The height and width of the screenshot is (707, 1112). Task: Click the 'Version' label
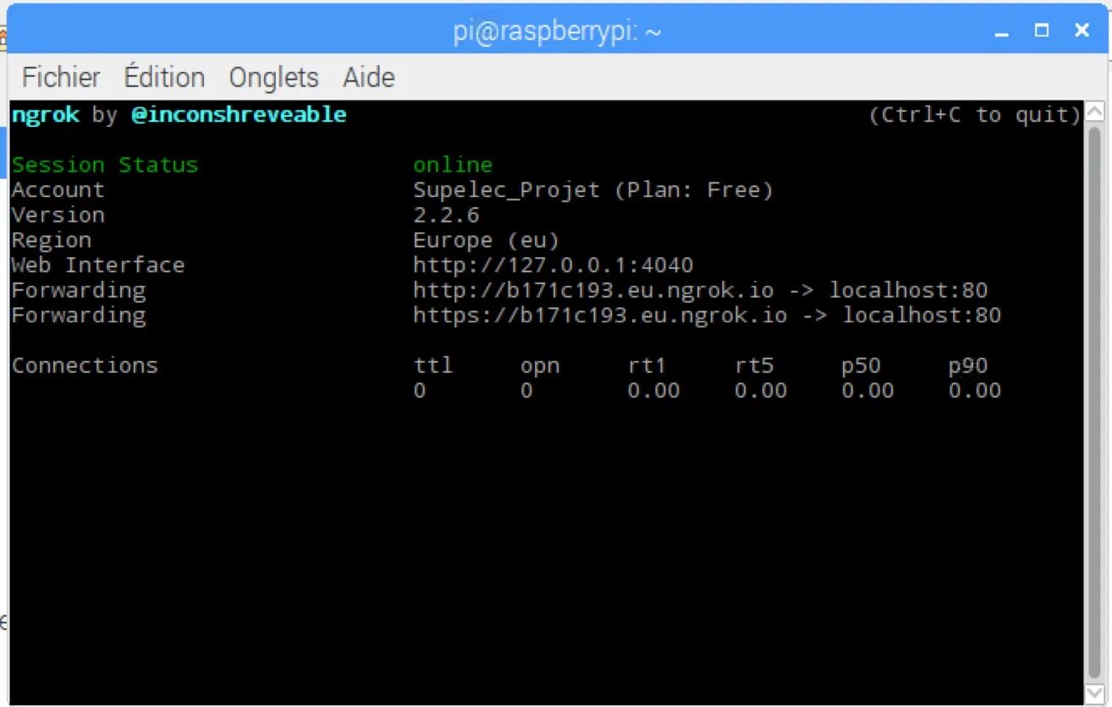[x=58, y=215]
